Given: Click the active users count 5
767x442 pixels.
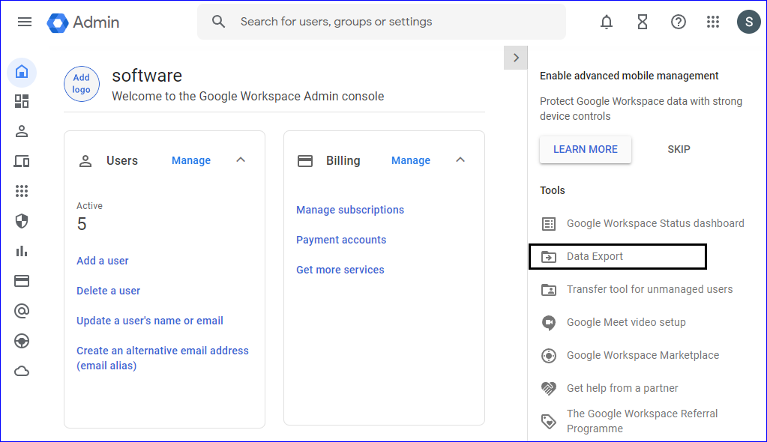Looking at the screenshot, I should [x=82, y=224].
